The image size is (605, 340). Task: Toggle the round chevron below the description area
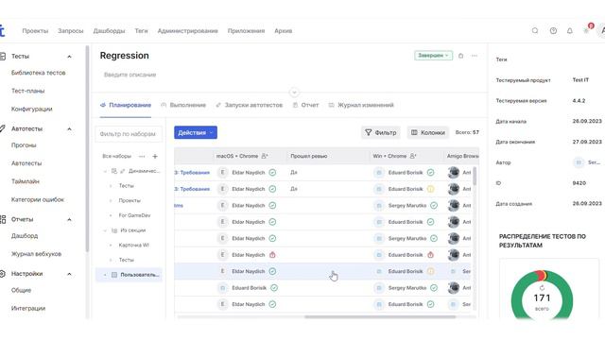(x=294, y=93)
